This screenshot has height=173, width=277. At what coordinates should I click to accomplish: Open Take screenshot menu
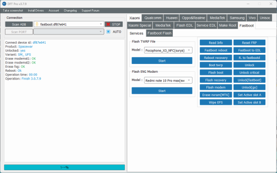click(13, 11)
